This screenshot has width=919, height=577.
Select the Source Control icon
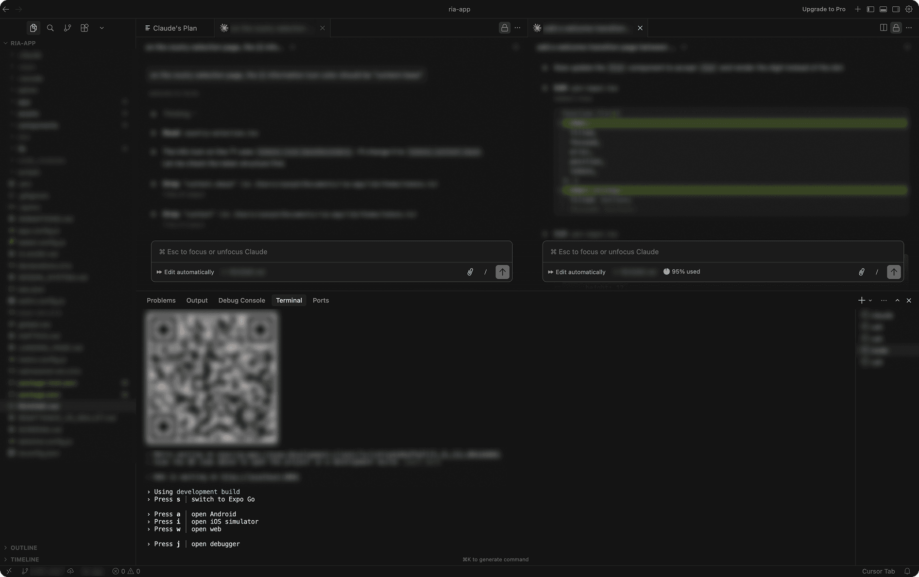(67, 28)
